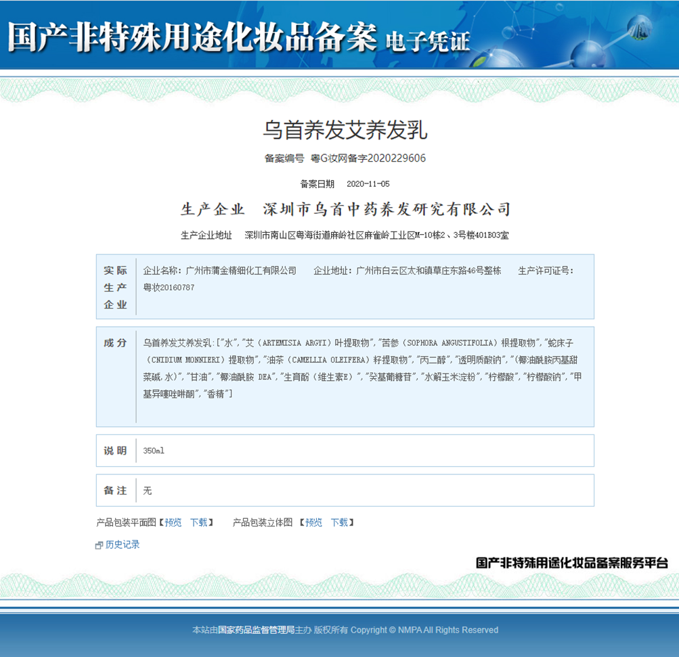679x657 pixels.
Task: Click license number 粤妆20160787
Action: [169, 288]
